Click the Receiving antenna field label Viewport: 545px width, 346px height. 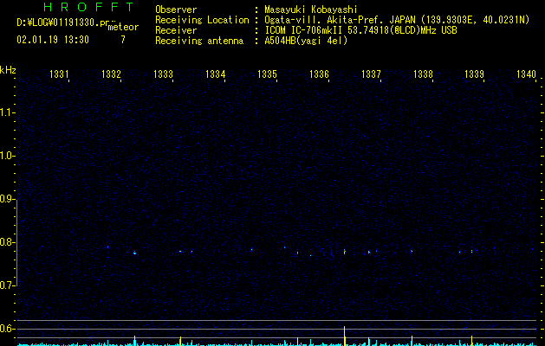tap(199, 41)
